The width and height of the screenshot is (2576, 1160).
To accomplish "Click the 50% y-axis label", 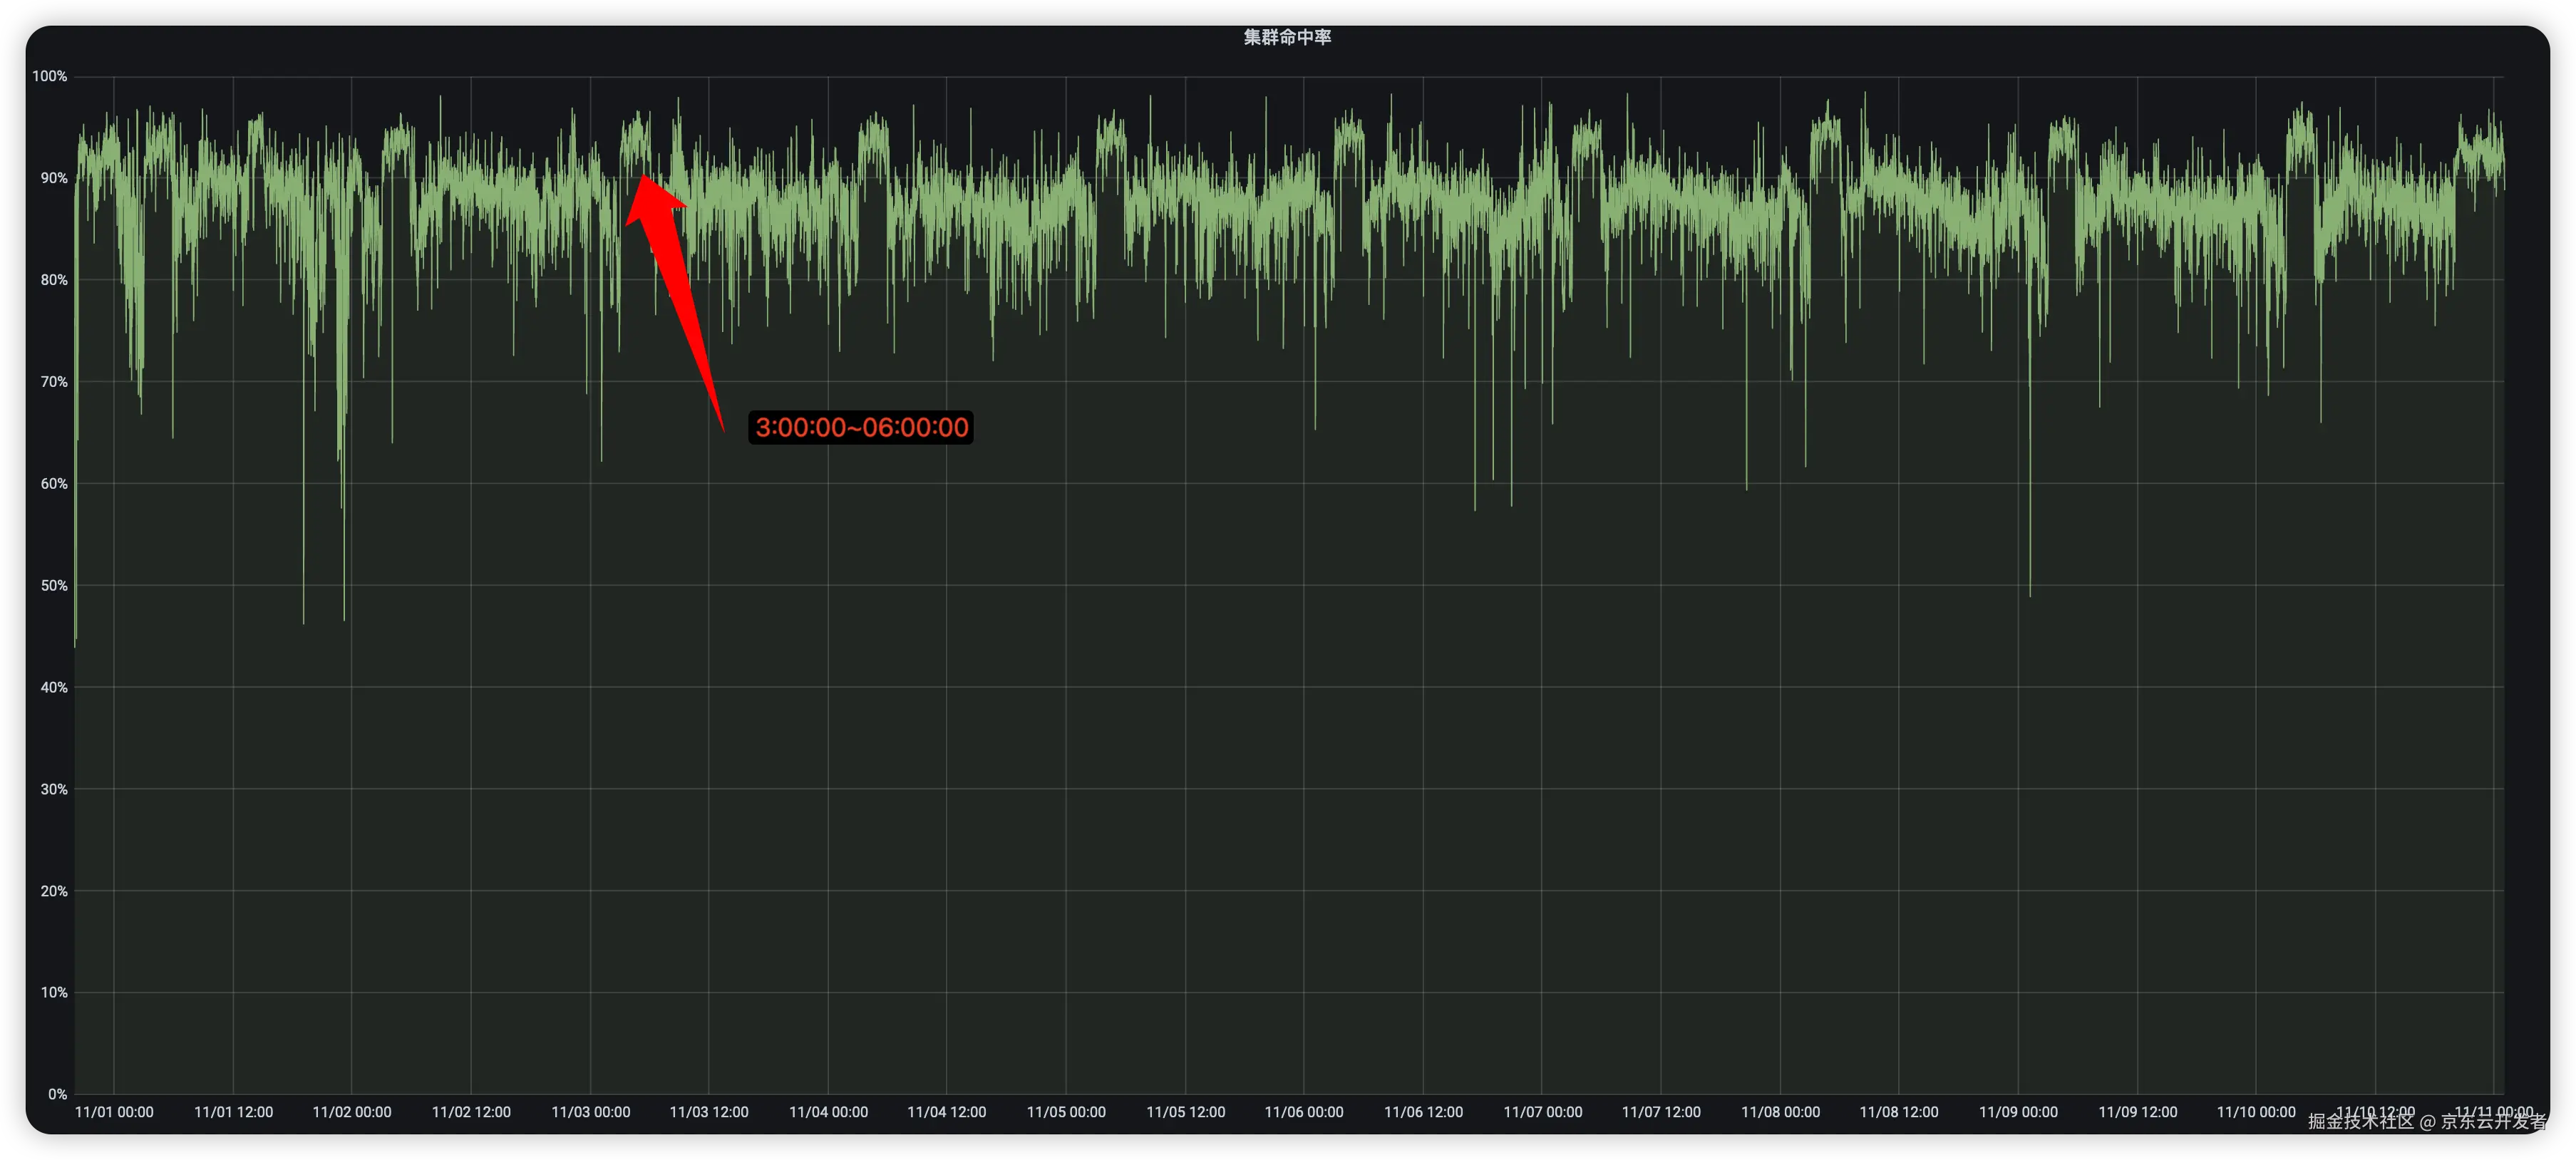I will tap(54, 585).
